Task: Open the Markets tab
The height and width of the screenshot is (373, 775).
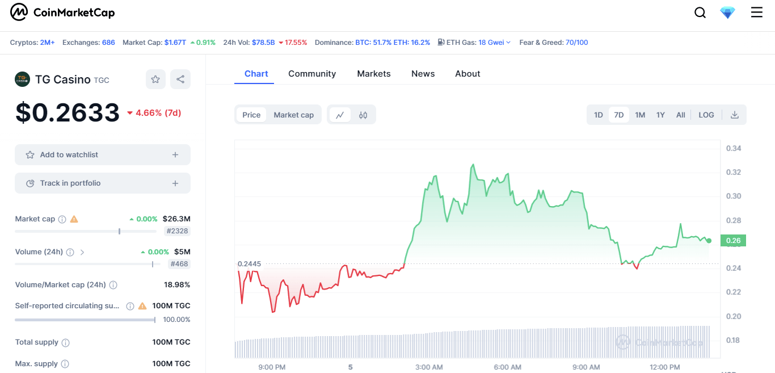Action: 374,74
